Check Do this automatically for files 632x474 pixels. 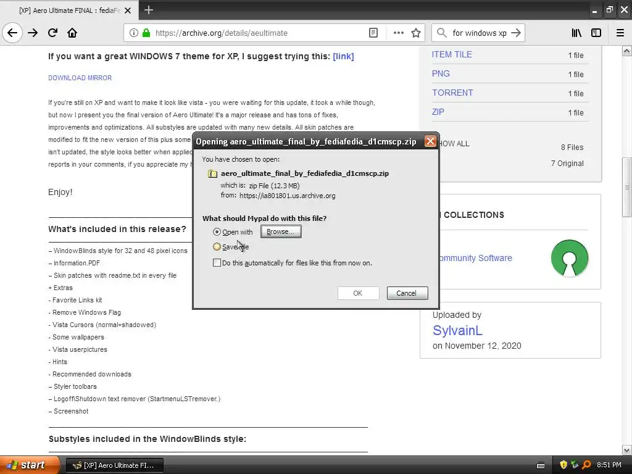[x=217, y=263]
